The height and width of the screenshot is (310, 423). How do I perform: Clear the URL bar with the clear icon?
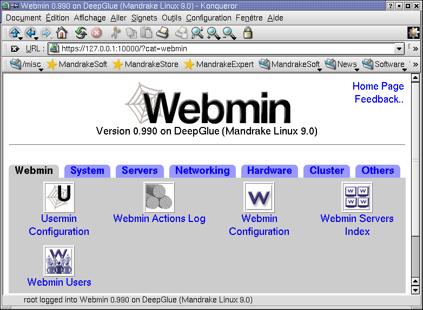click(15, 49)
